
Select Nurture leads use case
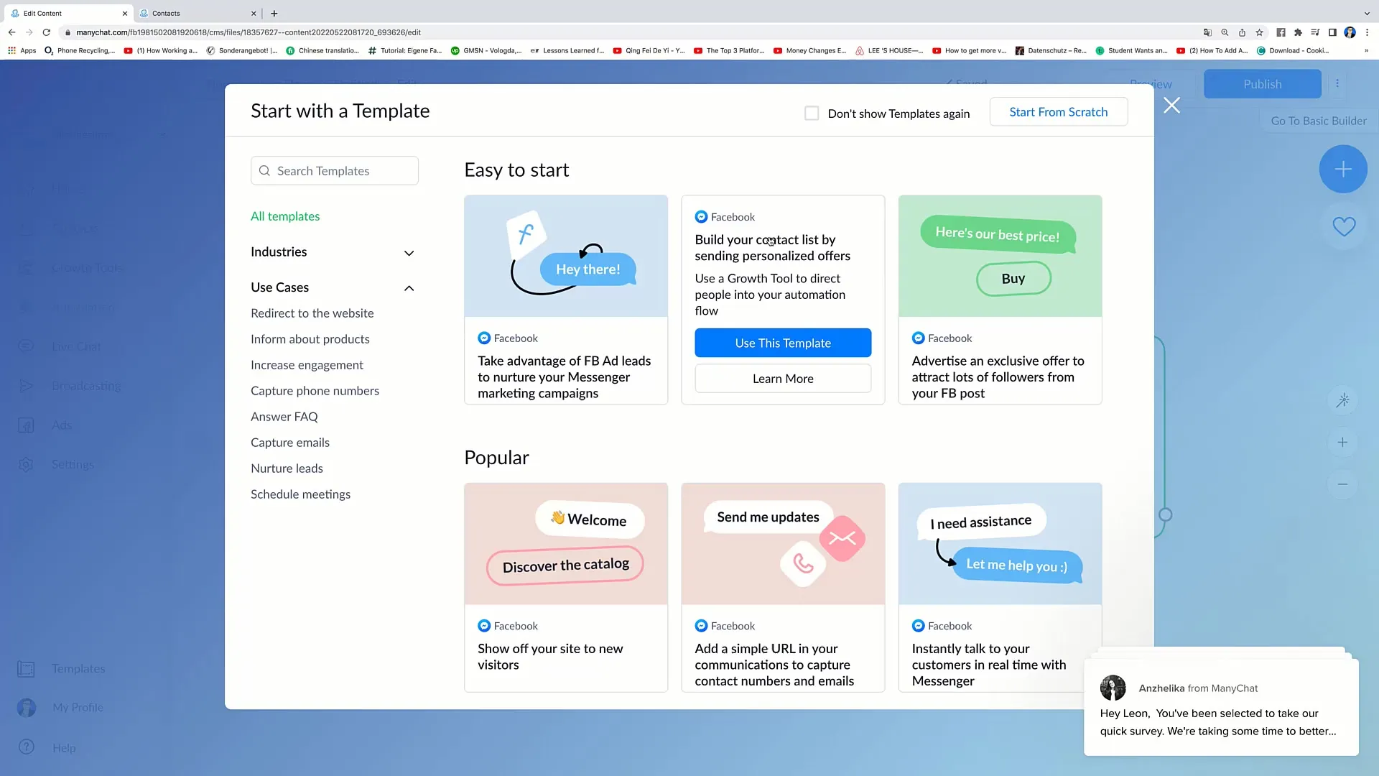(287, 468)
